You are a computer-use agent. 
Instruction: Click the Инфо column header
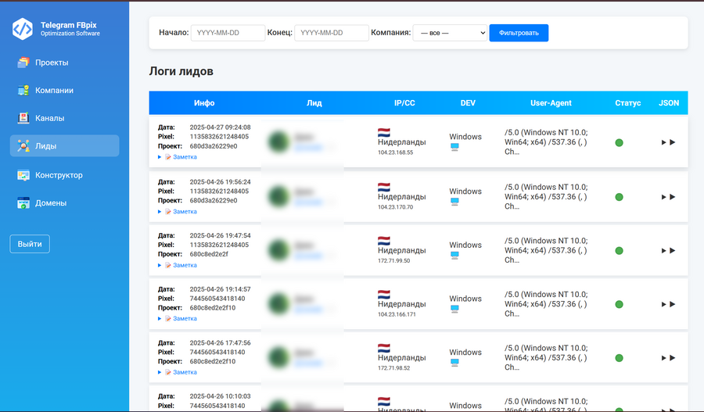pyautogui.click(x=204, y=102)
